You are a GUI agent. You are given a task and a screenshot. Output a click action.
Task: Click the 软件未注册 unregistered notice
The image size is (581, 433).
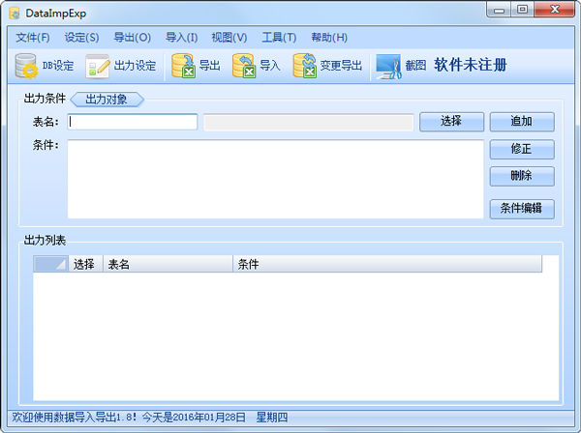471,65
